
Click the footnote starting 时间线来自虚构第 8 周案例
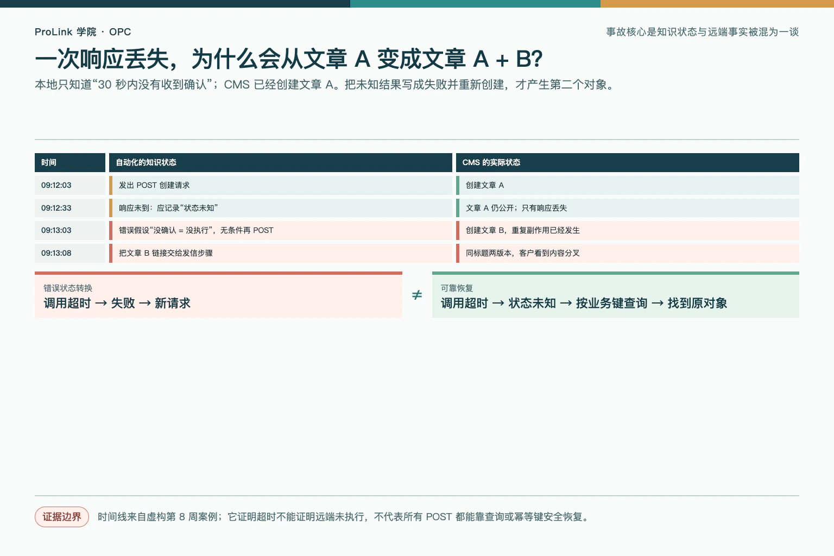click(x=344, y=517)
